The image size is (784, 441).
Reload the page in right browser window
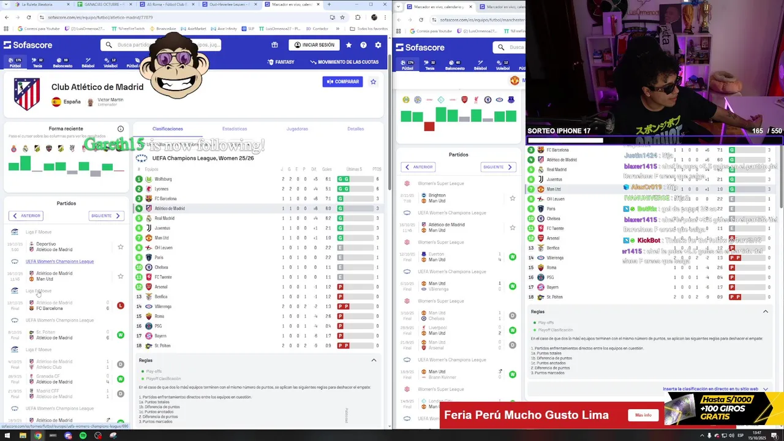pos(421,20)
